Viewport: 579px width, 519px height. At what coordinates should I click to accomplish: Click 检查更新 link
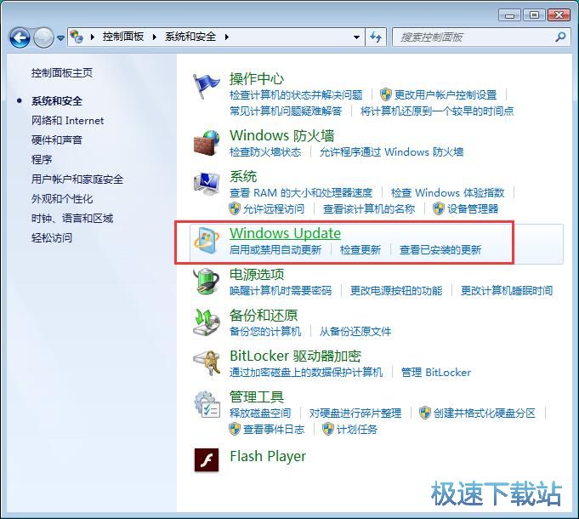pyautogui.click(x=360, y=249)
